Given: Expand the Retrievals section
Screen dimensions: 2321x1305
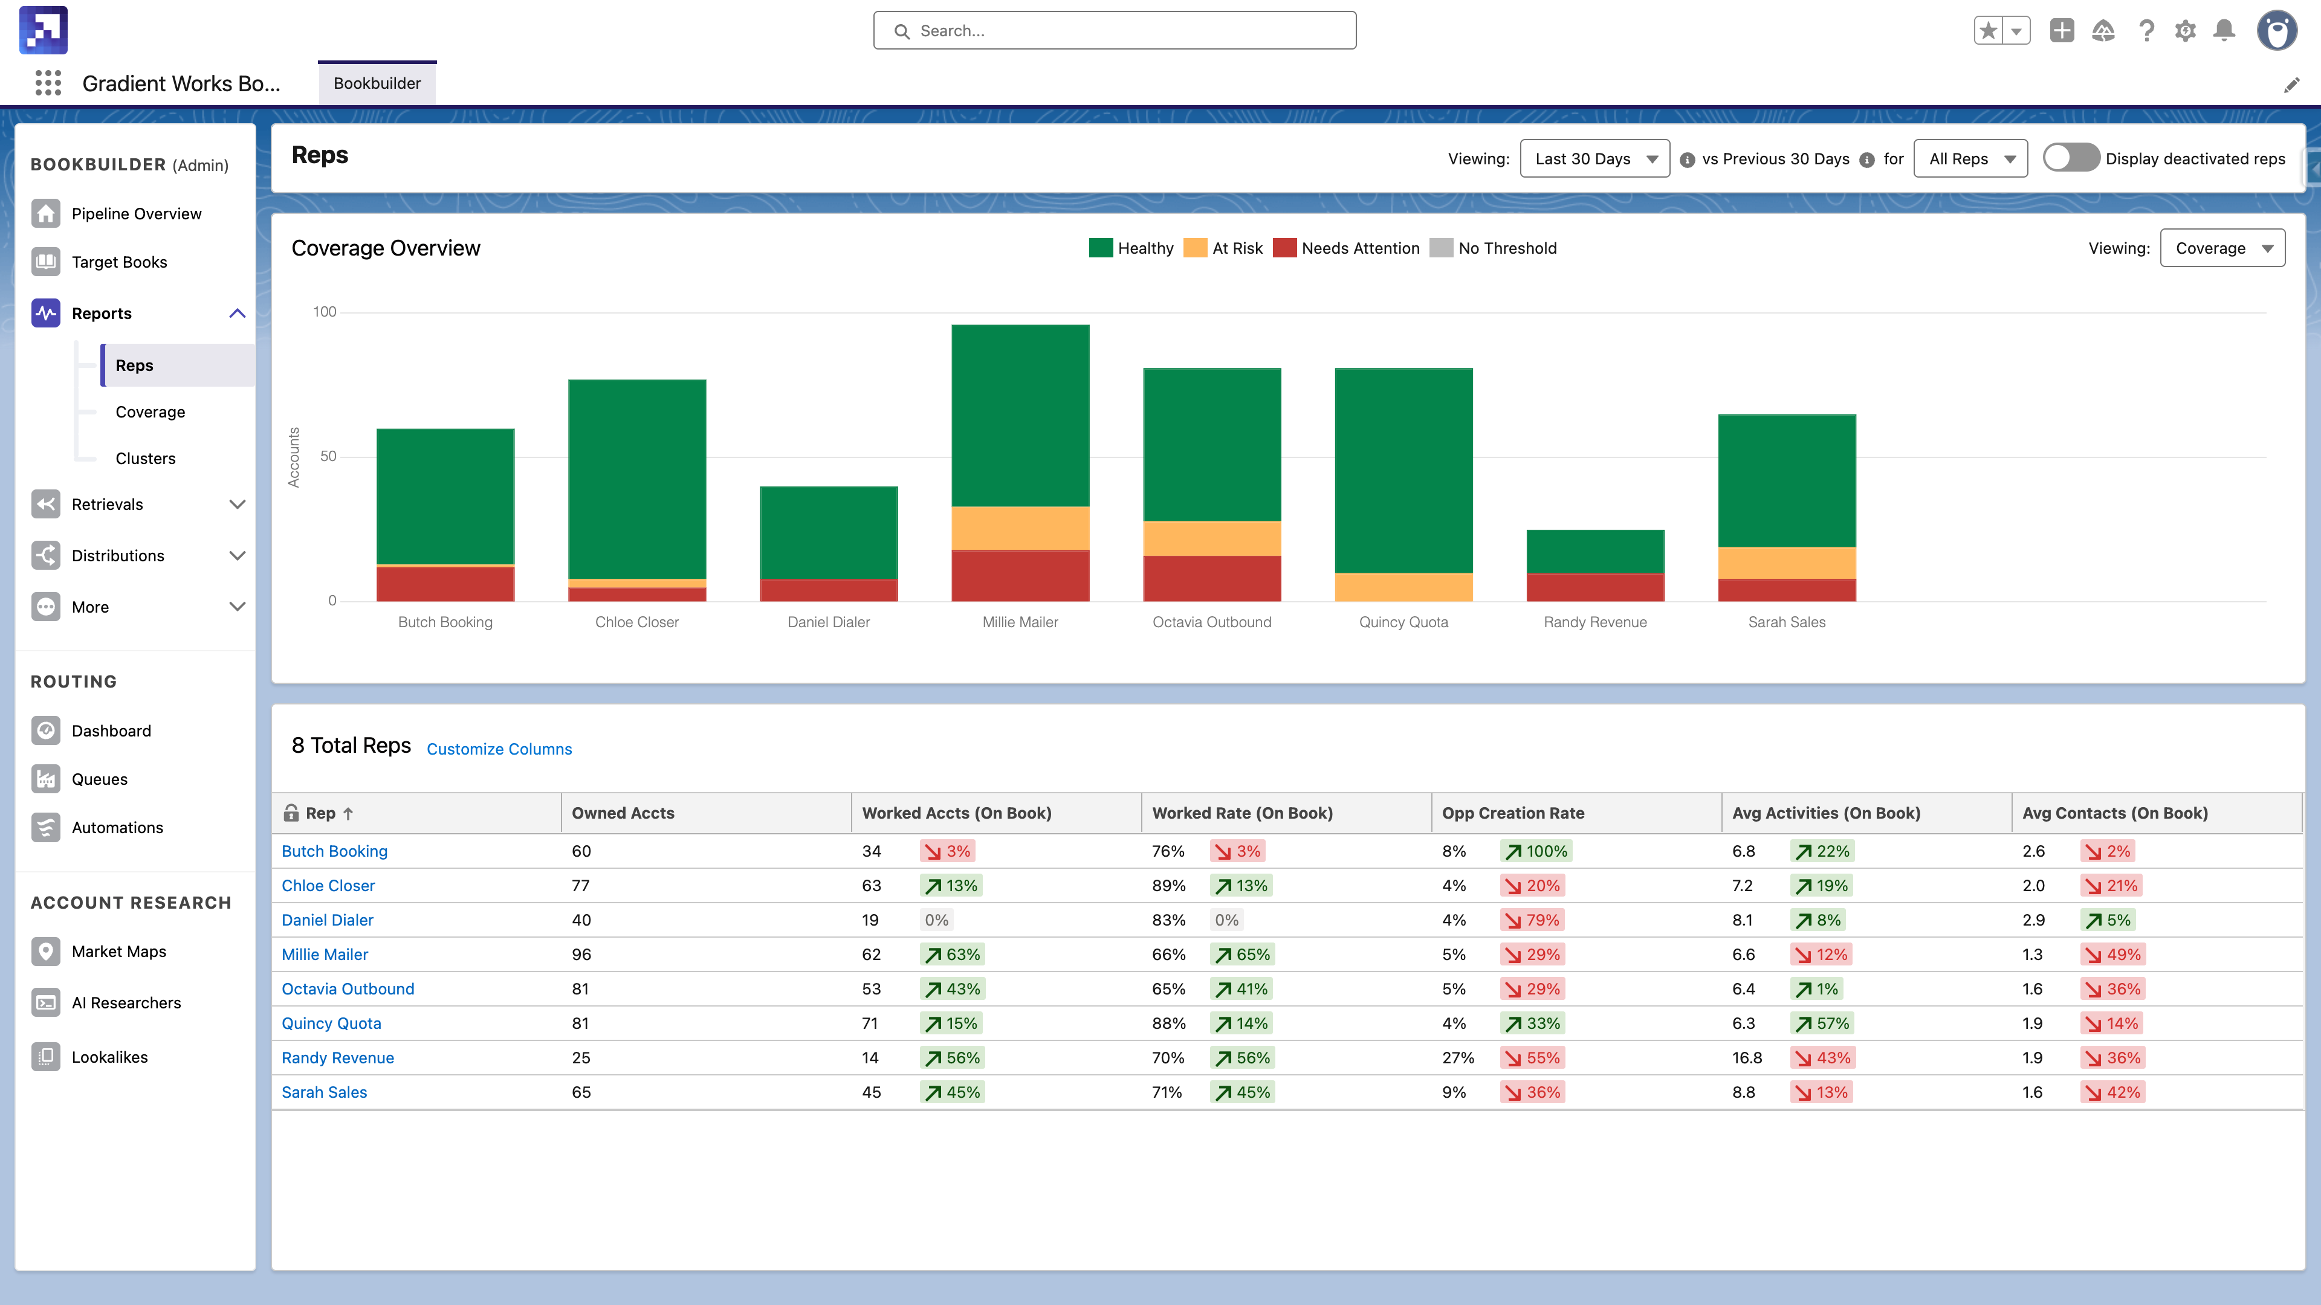Looking at the screenshot, I should [x=237, y=503].
